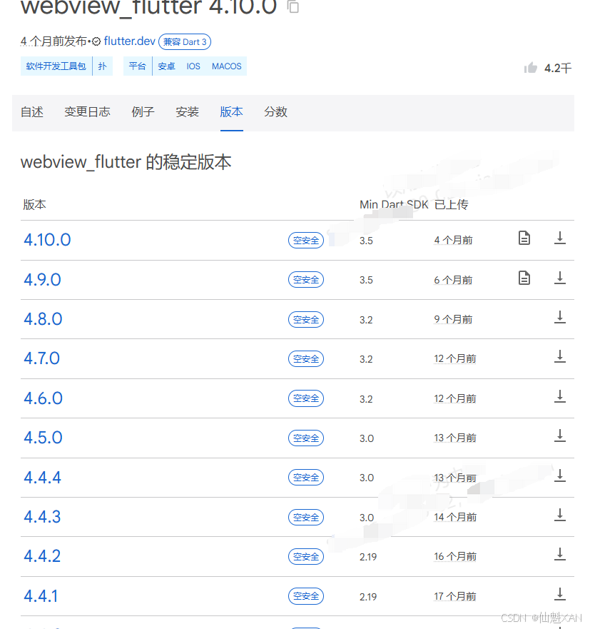Open version 4.4.3 link
This screenshot has height=629, width=590.
pyautogui.click(x=42, y=517)
